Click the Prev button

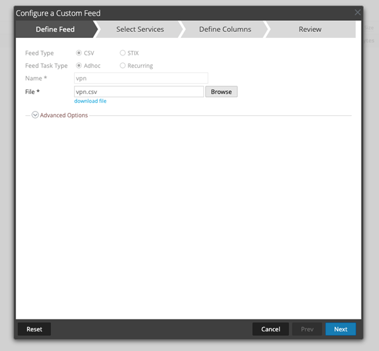click(x=307, y=329)
